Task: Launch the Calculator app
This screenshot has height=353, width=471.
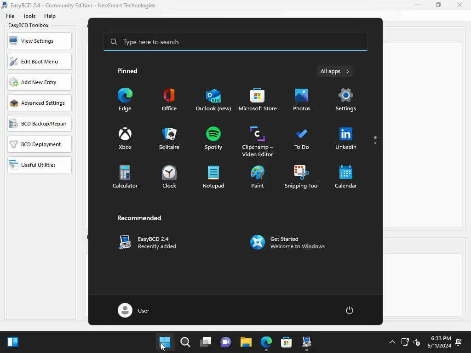Action: coord(125,177)
